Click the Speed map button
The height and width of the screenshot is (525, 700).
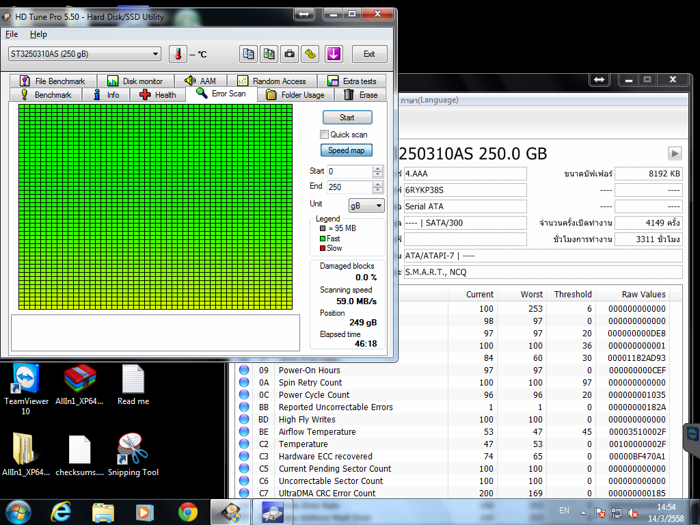(x=347, y=150)
